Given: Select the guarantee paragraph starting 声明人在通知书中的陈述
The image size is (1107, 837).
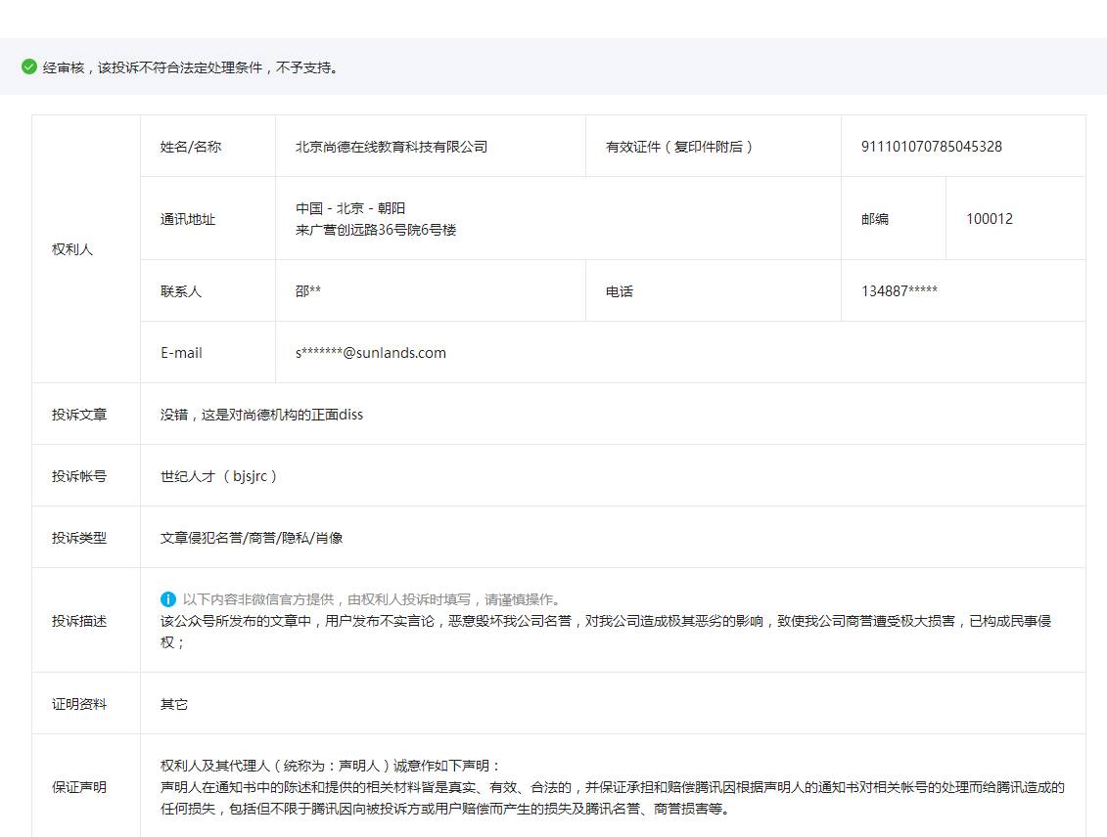Looking at the screenshot, I should pyautogui.click(x=612, y=798).
